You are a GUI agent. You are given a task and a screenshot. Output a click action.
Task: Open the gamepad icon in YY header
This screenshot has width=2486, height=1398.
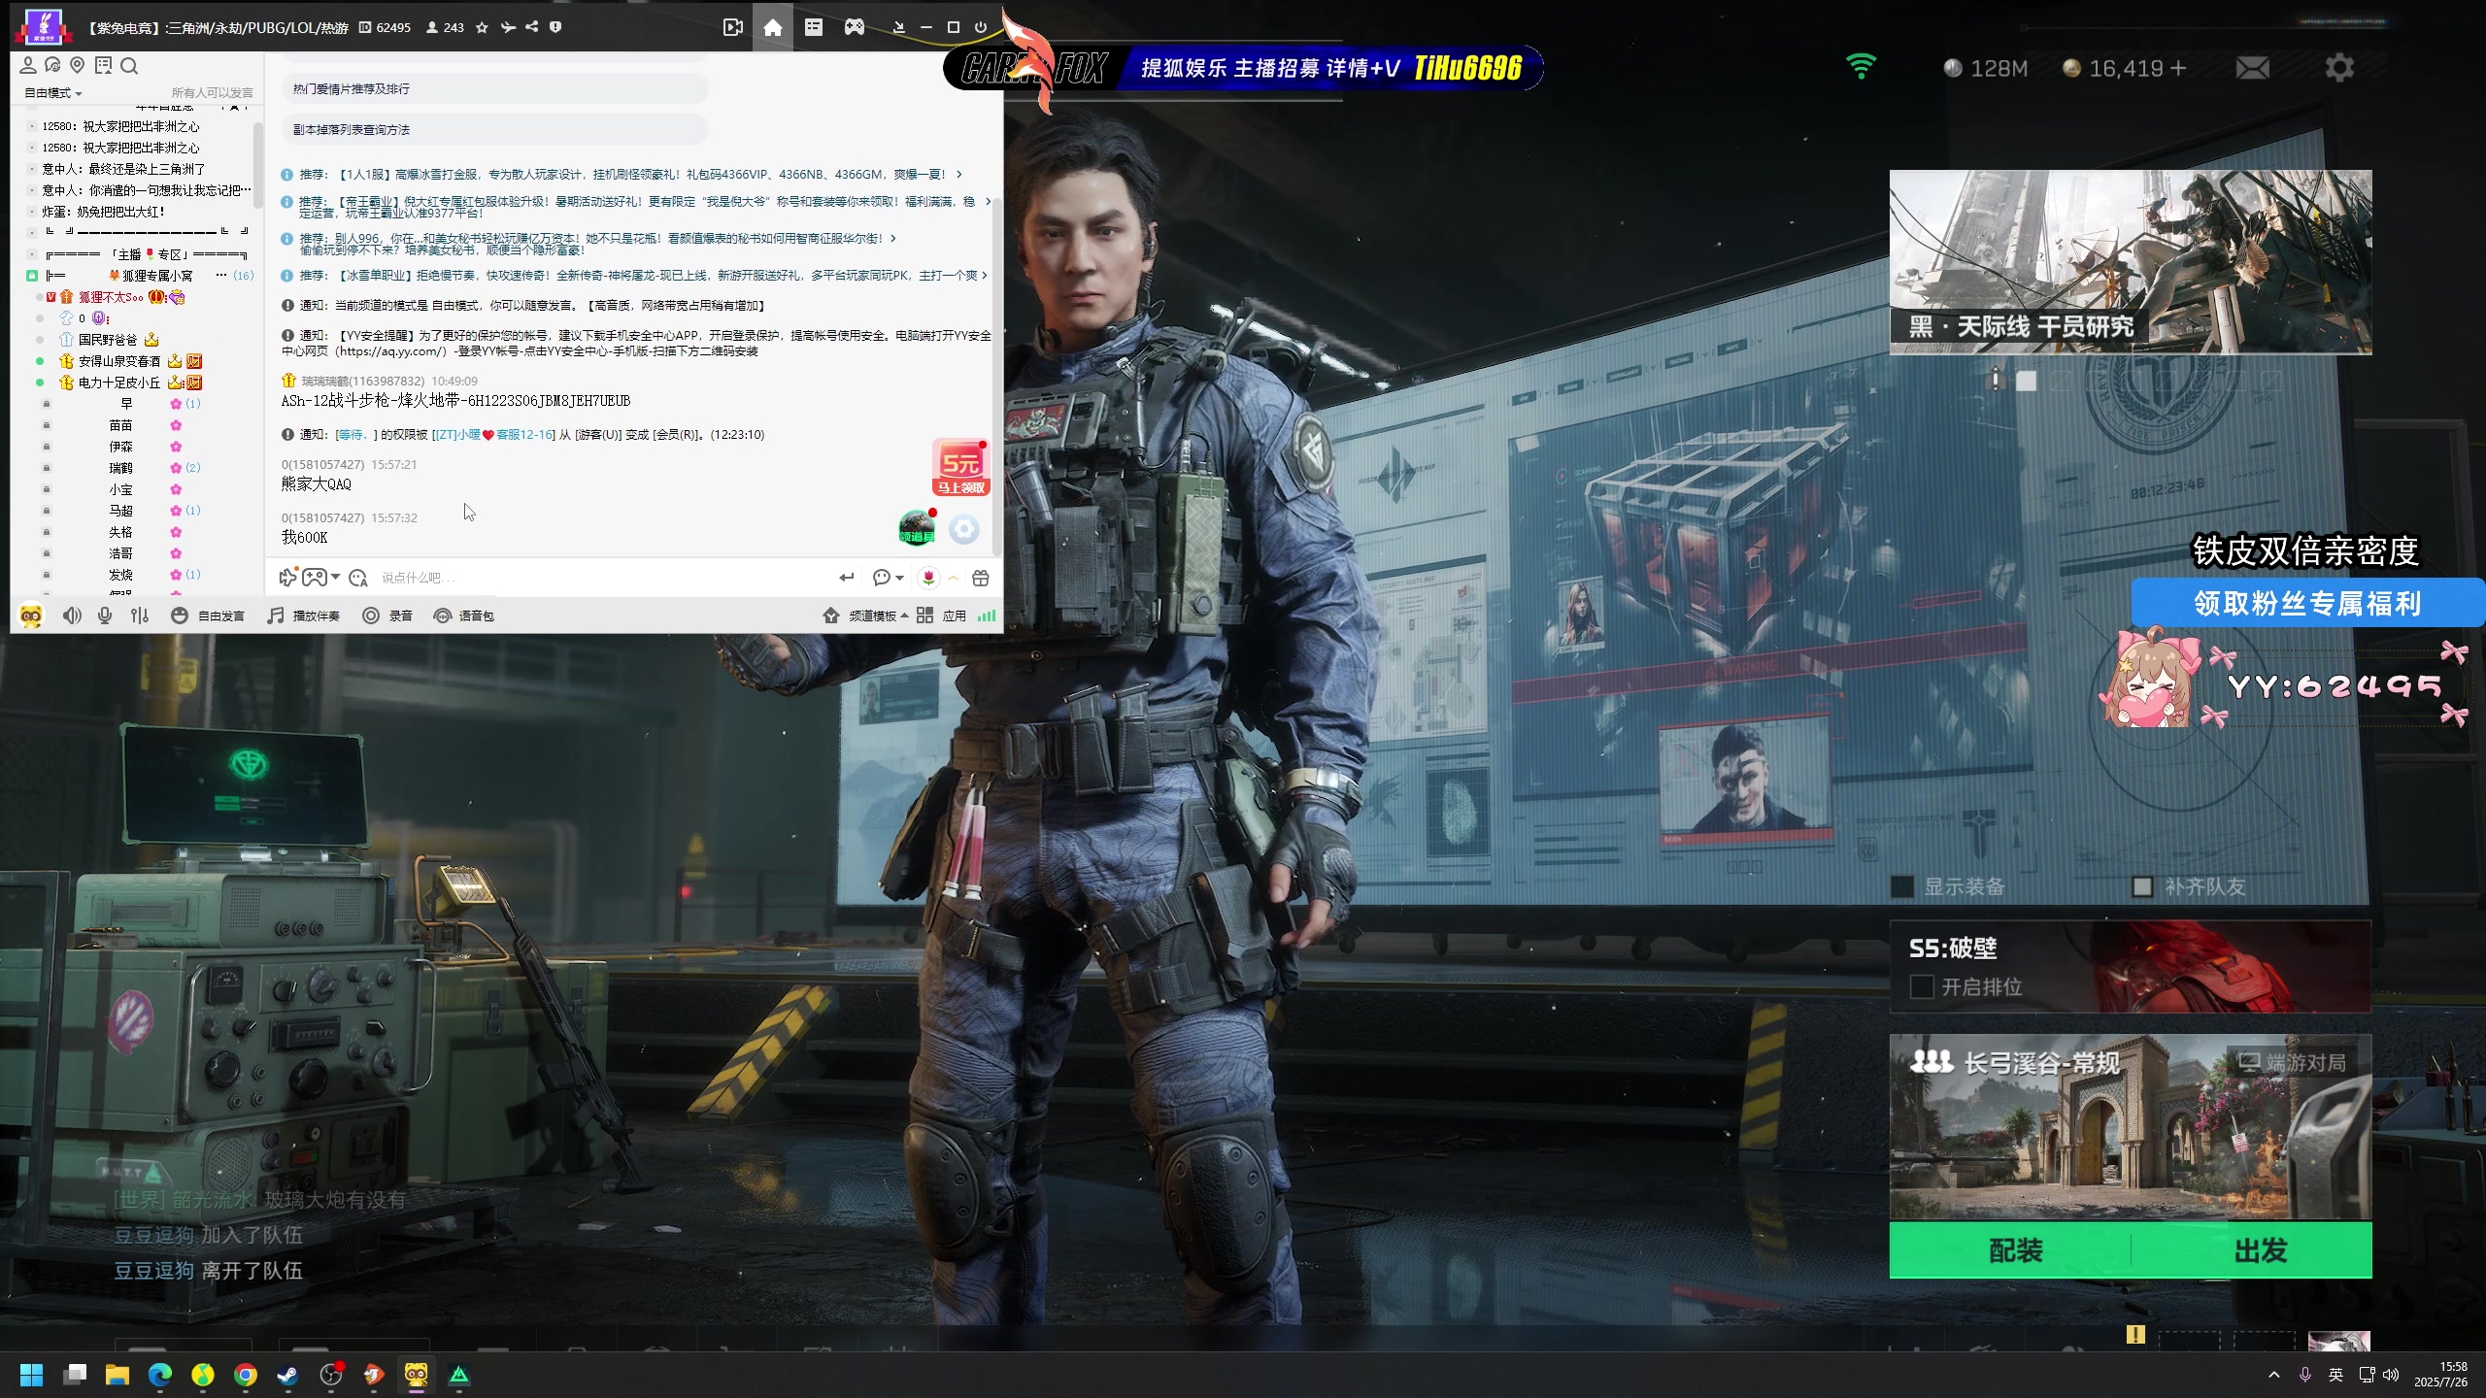click(854, 27)
